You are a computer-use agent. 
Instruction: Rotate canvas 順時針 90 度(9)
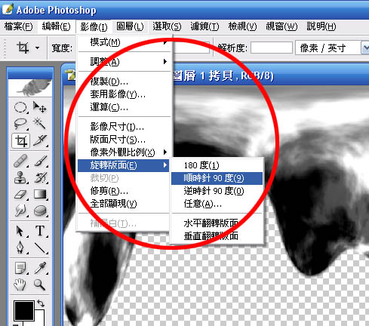tap(217, 178)
